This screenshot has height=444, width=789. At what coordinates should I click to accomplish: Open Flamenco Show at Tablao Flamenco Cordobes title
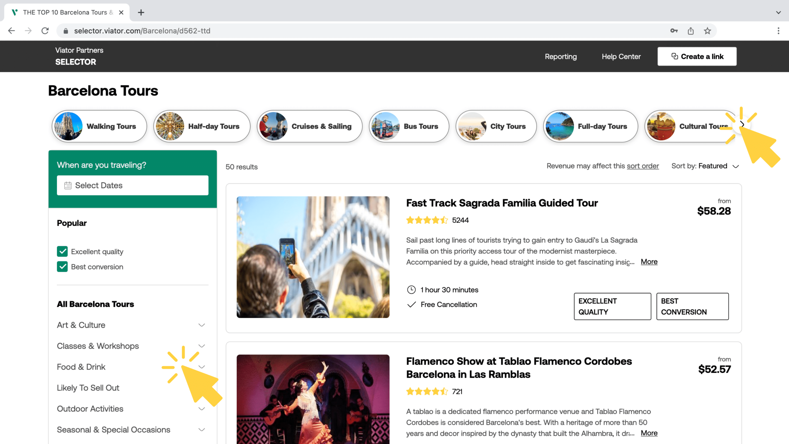coord(519,368)
